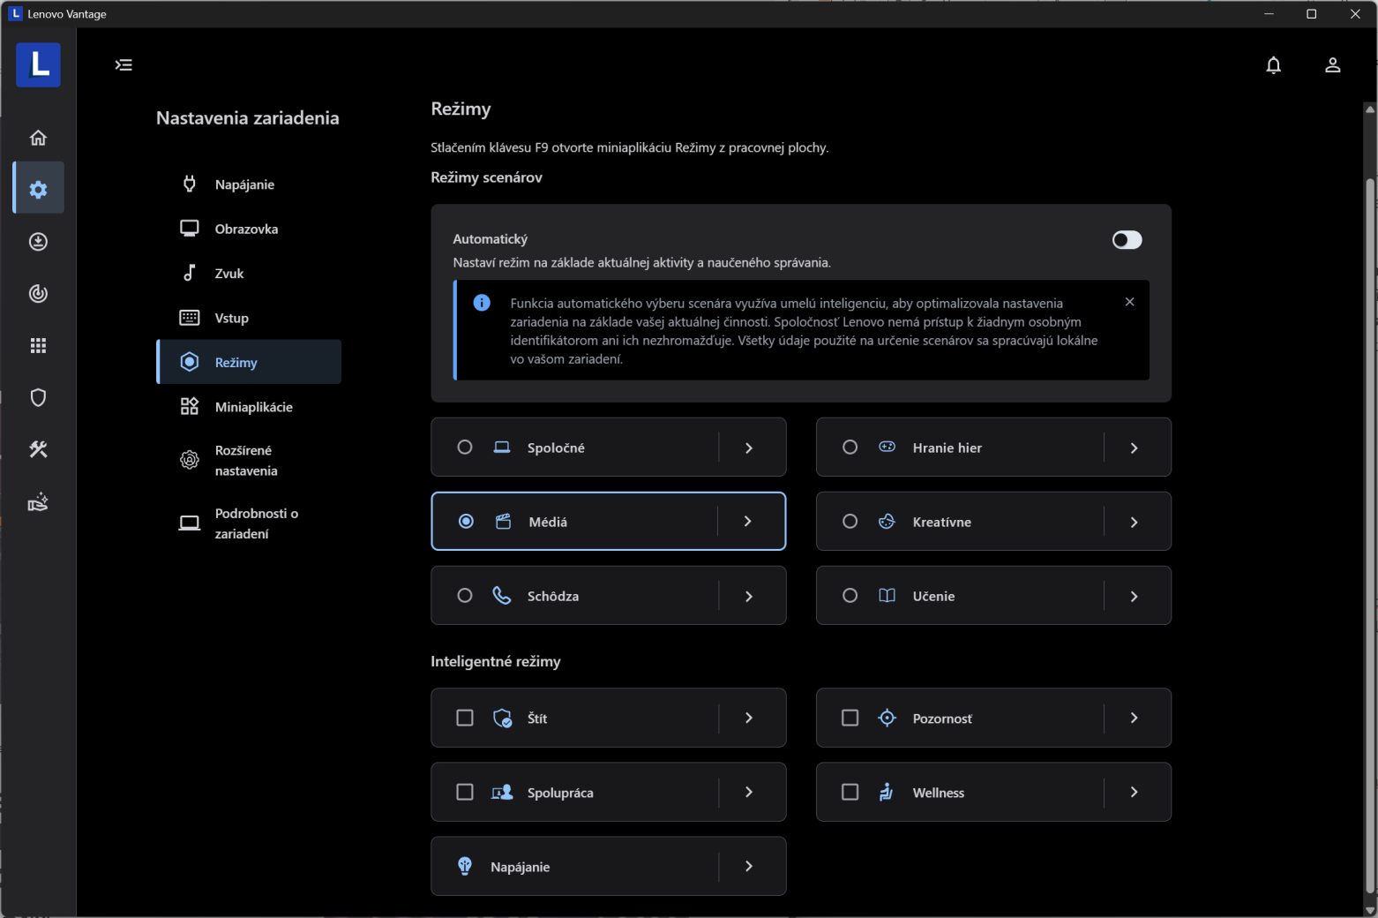
Task: Enable the Automatický mode toggle
Action: click(x=1127, y=240)
